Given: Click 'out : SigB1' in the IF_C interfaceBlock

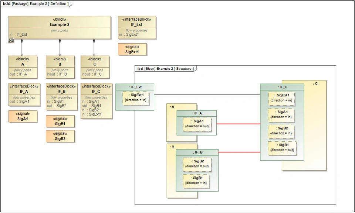Looking at the screenshot, I should point(91,106).
